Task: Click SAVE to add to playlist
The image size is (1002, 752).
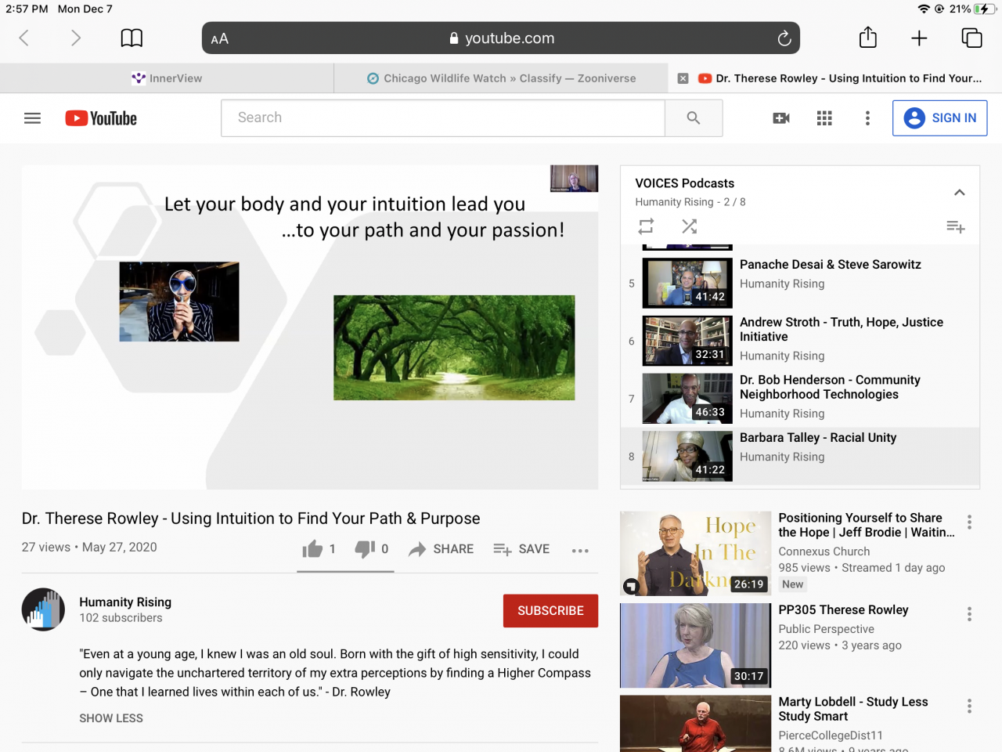Action: click(x=521, y=549)
